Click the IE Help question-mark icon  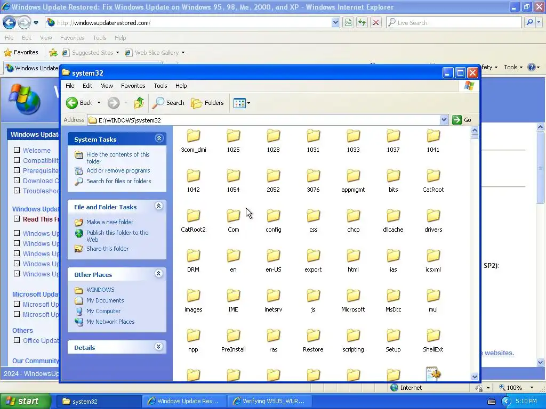coord(532,67)
